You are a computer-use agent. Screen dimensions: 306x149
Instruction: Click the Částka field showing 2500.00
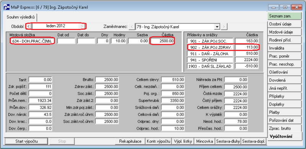click(162, 41)
